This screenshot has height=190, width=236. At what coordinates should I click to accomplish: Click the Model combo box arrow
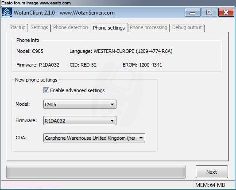point(112,104)
